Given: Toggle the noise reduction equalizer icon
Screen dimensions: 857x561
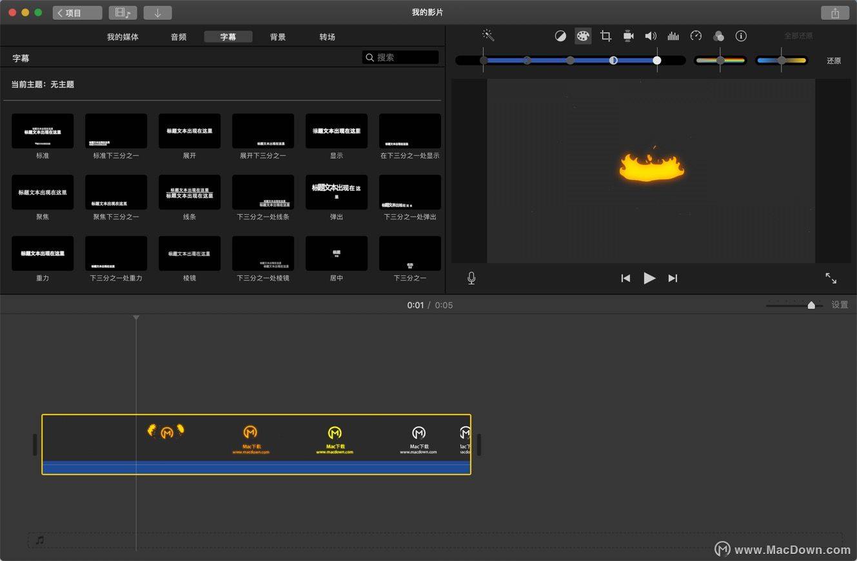Looking at the screenshot, I should tap(673, 36).
